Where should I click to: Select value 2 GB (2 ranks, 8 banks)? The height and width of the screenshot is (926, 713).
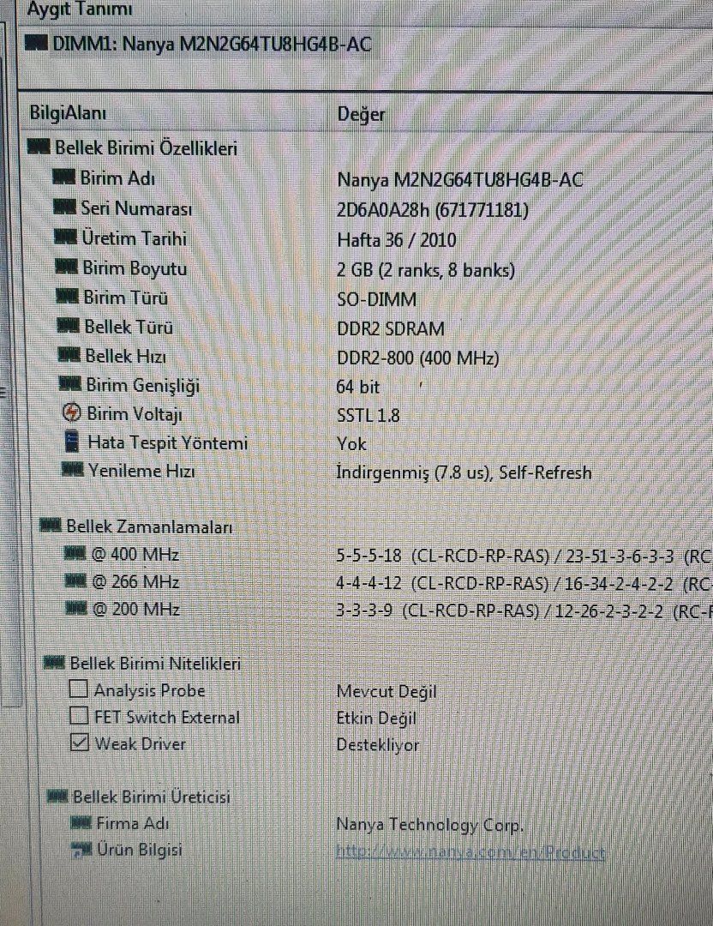426,270
